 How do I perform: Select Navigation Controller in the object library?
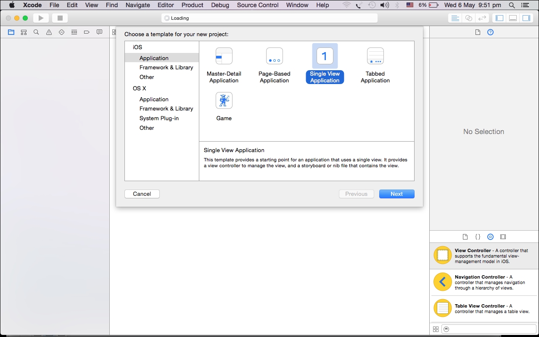484,282
